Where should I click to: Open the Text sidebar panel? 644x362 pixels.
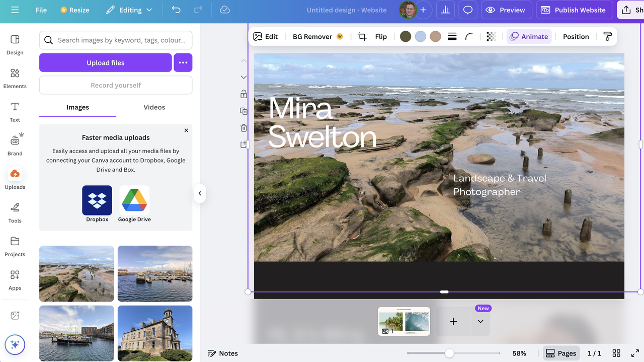[15, 112]
